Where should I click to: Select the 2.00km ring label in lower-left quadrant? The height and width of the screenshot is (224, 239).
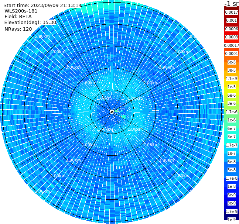(x=89, y=145)
